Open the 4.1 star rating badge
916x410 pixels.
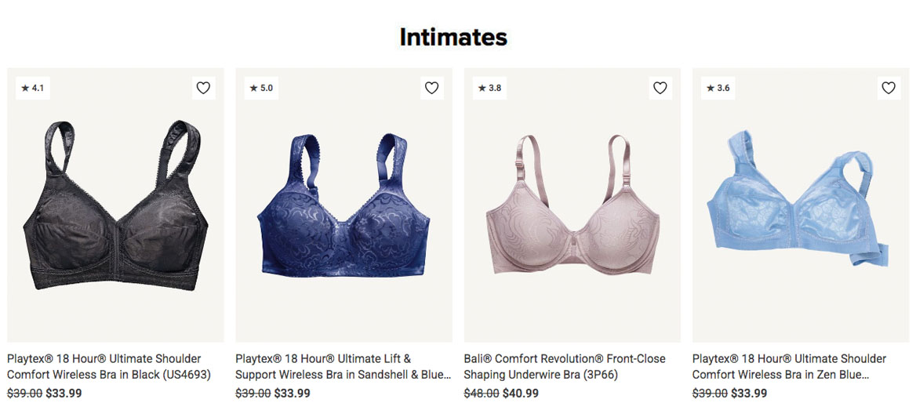33,88
